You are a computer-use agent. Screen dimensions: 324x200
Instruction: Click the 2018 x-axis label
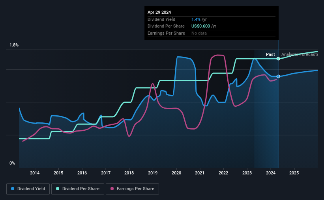(129, 173)
